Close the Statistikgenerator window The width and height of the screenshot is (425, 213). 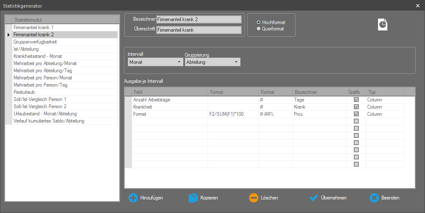click(x=417, y=5)
